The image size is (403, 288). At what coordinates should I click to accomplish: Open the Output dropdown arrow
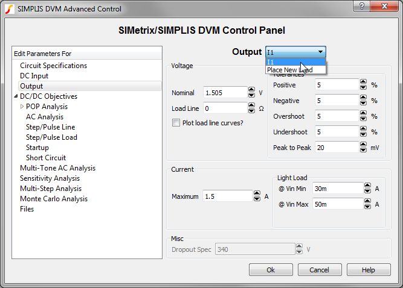pos(321,52)
